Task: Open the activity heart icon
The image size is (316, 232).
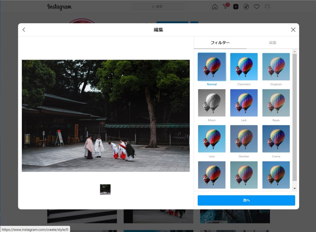Action: pyautogui.click(x=256, y=7)
